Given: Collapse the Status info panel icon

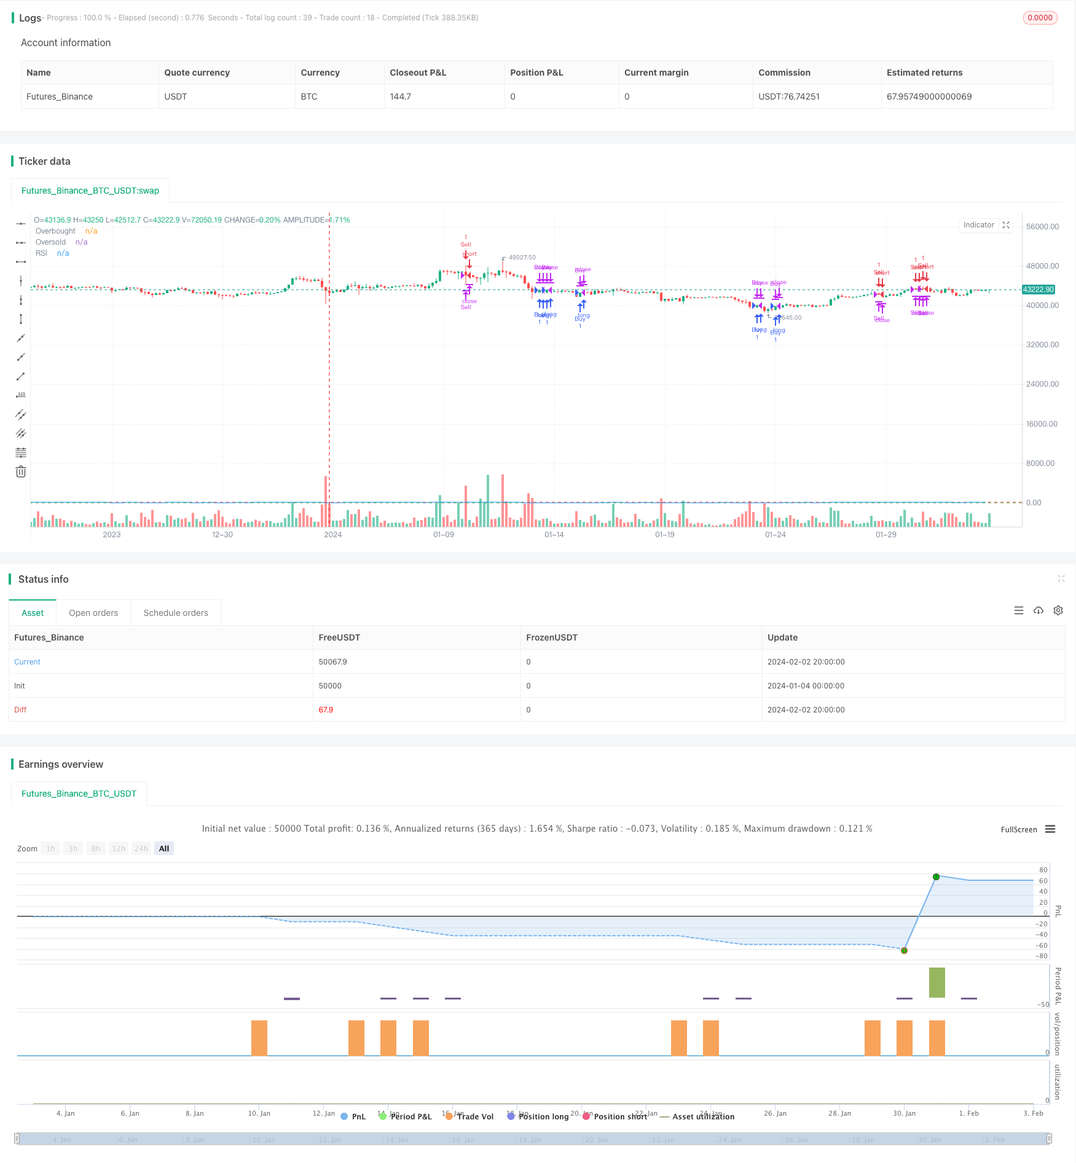Looking at the screenshot, I should coord(1061,578).
